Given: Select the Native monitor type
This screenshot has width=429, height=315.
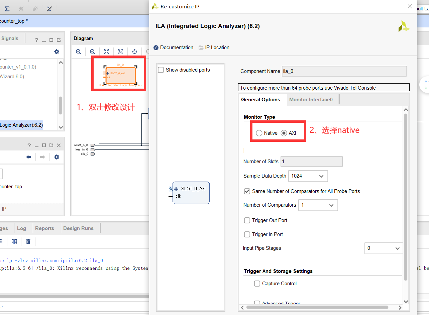Looking at the screenshot, I should click(259, 133).
